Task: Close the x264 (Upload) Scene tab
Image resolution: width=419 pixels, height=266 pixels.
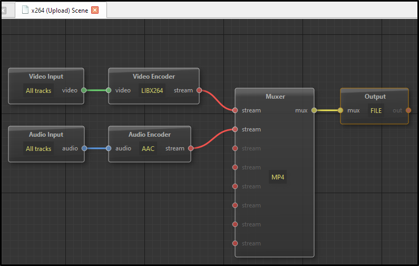Action: coord(95,10)
